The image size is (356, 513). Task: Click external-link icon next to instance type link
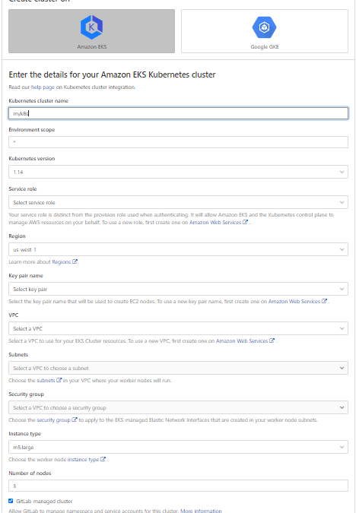pos(103,459)
